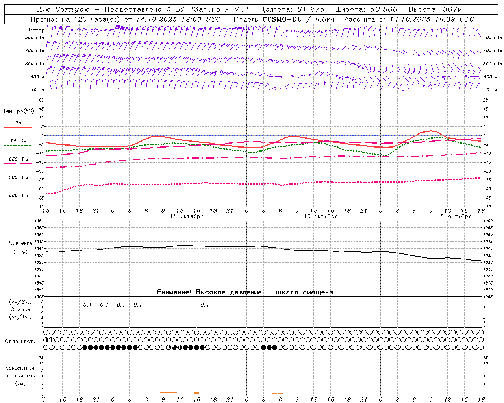Click the date label 16 октября
Image resolution: width=504 pixels, height=403 pixels.
(321, 216)
